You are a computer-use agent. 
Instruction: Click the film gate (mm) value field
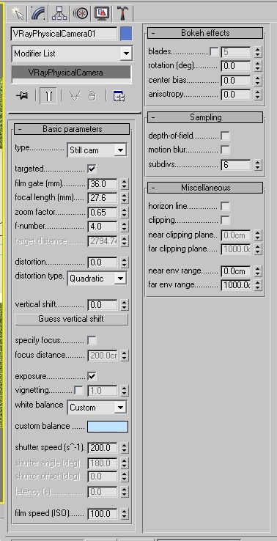(x=103, y=184)
